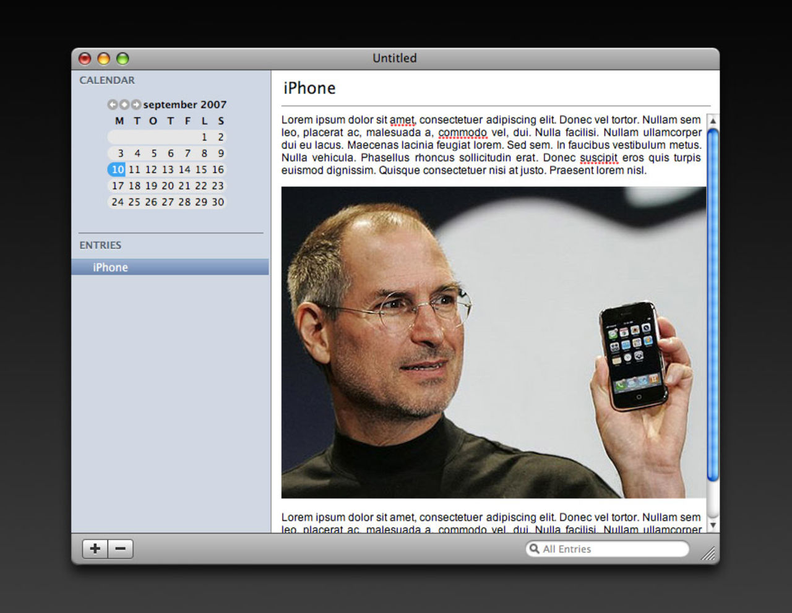
Task: Focus the All Entries search field
Action: point(613,549)
